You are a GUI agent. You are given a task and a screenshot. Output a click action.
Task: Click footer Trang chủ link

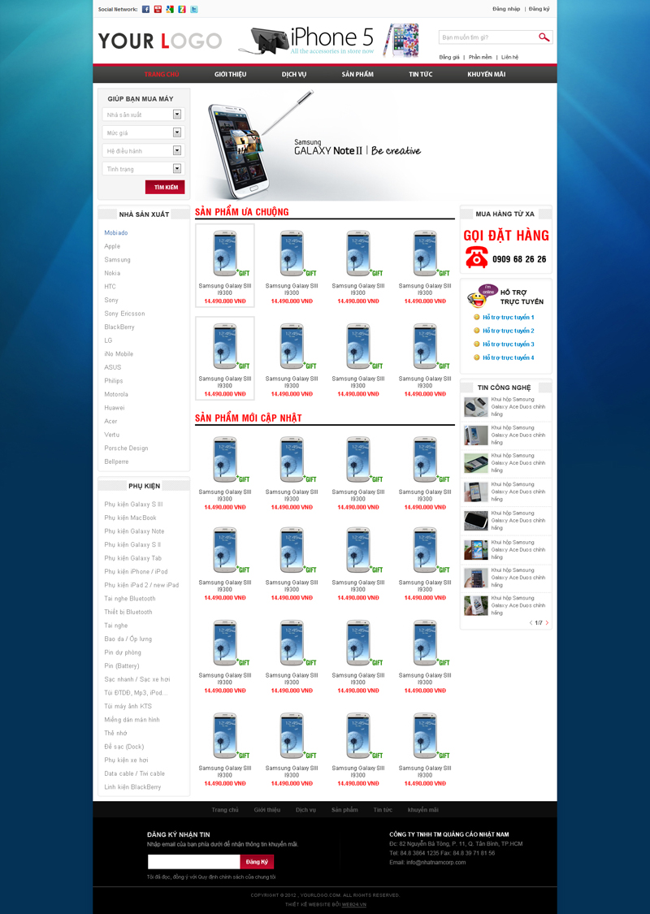coord(224,810)
